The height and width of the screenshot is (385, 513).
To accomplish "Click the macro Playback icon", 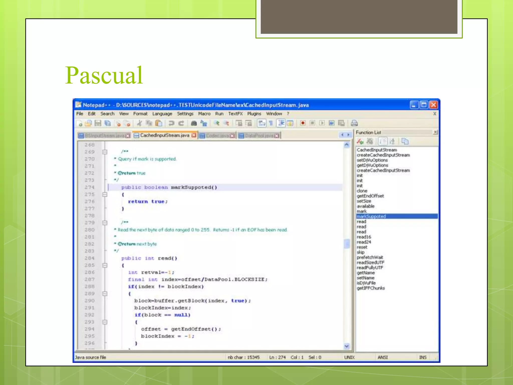I will 322,123.
